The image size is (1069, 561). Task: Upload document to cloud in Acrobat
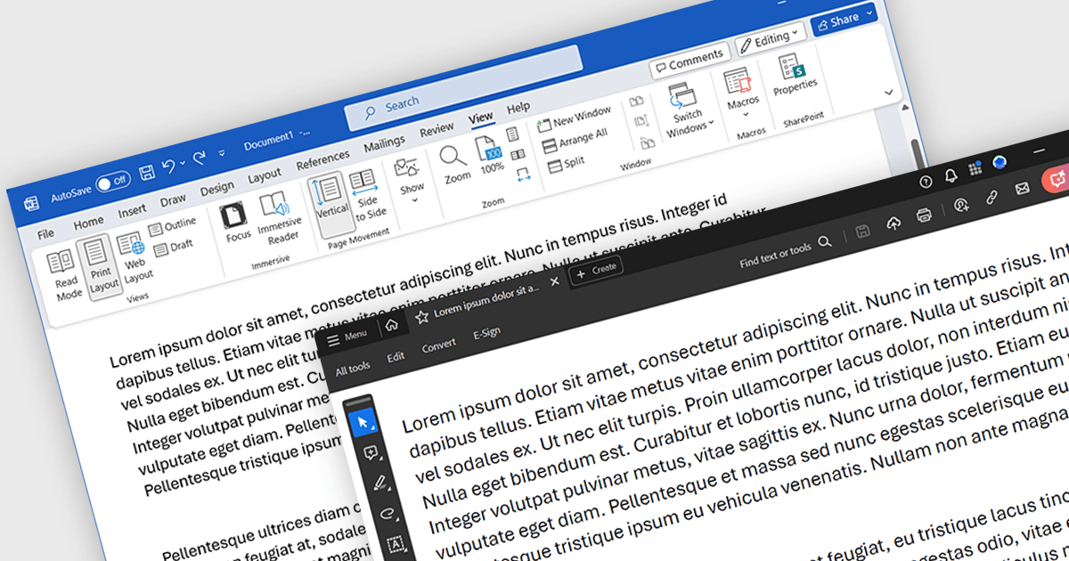(894, 224)
